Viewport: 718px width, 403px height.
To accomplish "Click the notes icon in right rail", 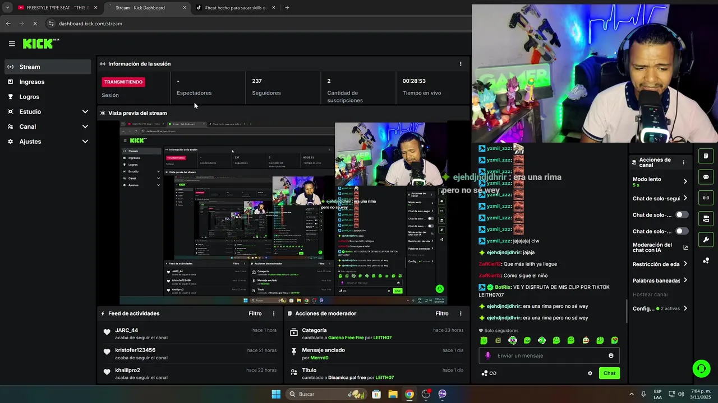I will coord(706,156).
